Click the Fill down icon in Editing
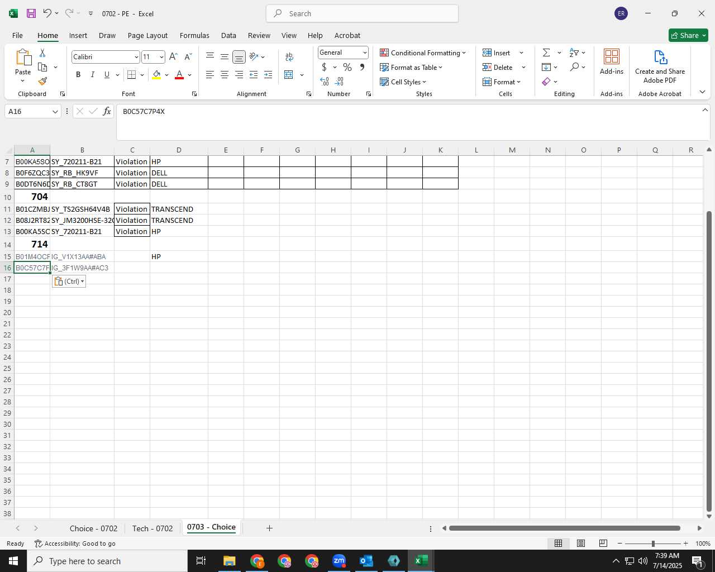 coord(546,67)
